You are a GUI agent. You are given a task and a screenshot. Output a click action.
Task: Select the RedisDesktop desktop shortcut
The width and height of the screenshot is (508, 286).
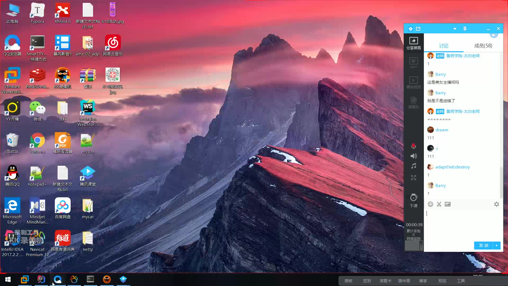38,78
